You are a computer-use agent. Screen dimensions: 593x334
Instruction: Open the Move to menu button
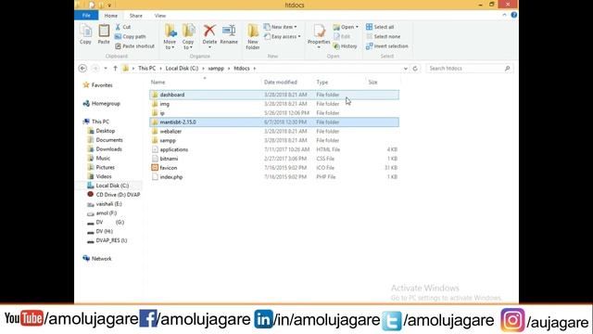click(x=170, y=36)
